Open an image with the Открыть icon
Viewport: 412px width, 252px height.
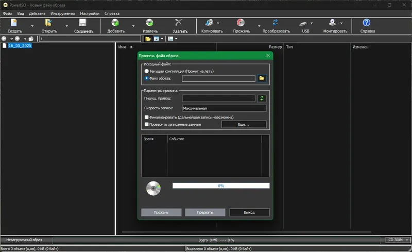click(48, 23)
